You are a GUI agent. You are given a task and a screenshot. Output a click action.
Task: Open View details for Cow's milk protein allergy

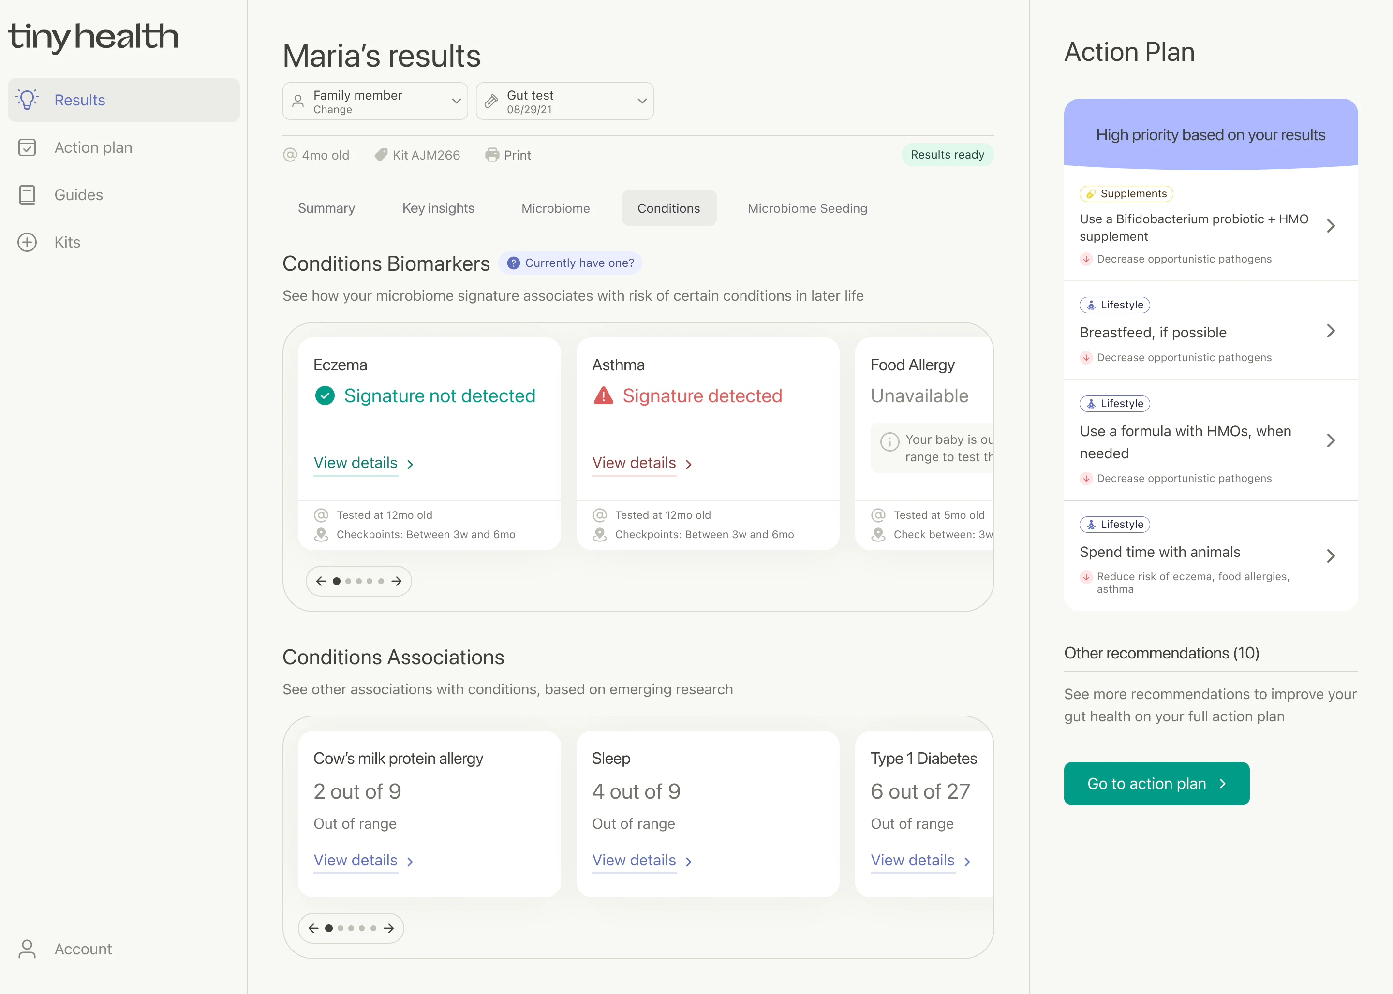coord(364,861)
